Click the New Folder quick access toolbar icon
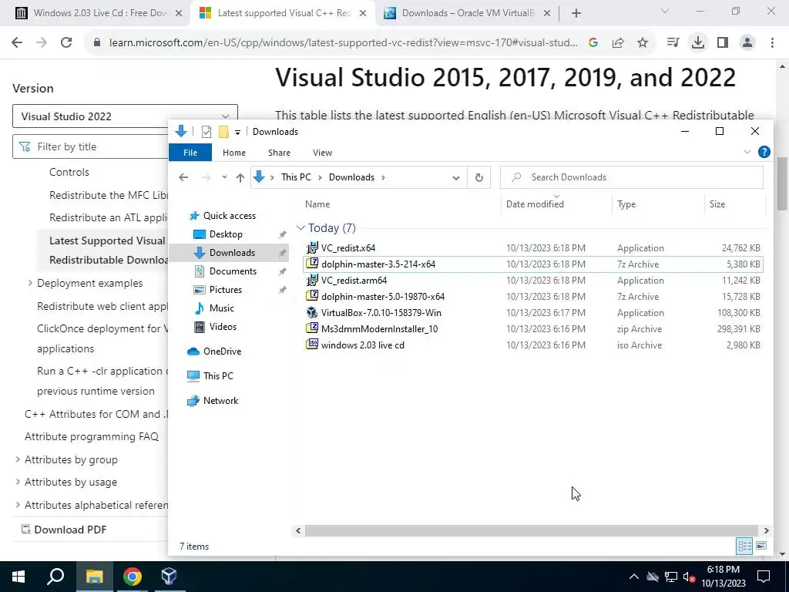This screenshot has height=592, width=789. coord(223,132)
